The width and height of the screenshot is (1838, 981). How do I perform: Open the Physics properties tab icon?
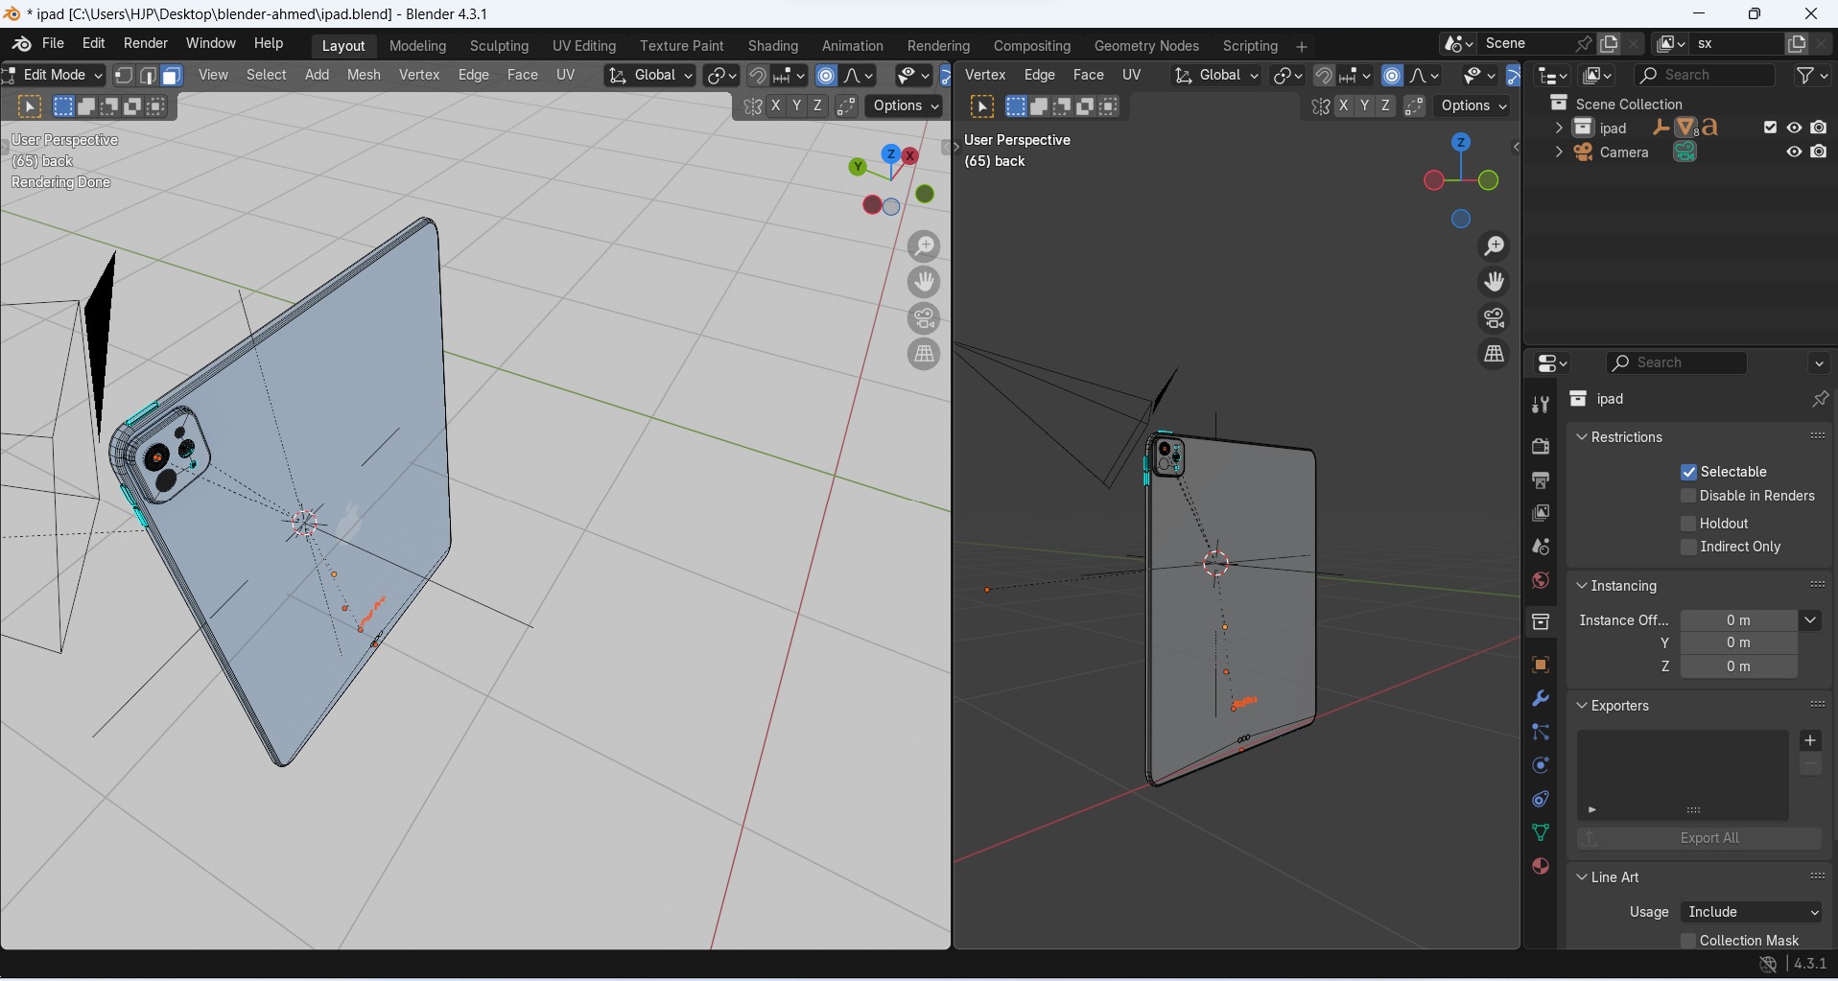[1541, 766]
